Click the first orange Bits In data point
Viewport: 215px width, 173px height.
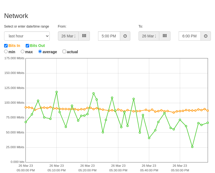tap(26, 108)
